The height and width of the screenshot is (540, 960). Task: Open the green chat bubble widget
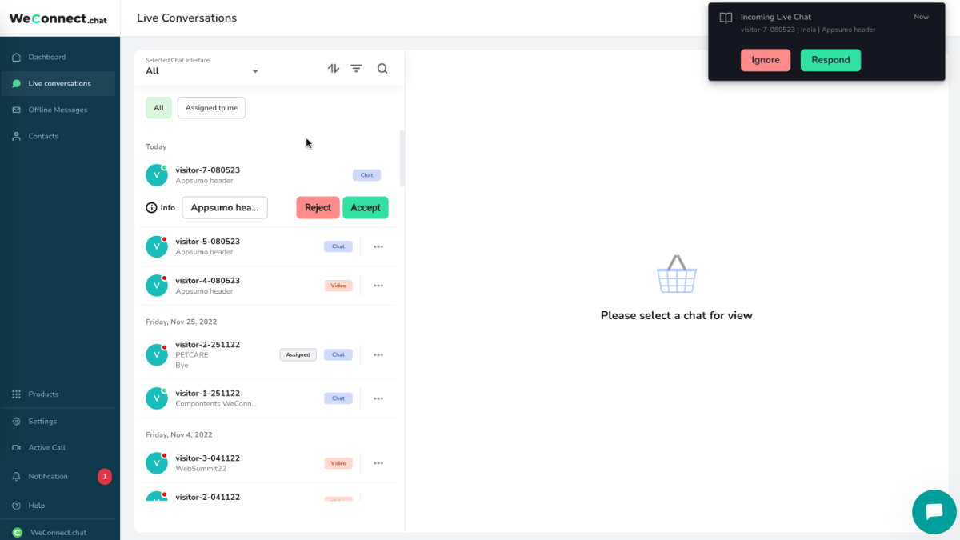[934, 512]
